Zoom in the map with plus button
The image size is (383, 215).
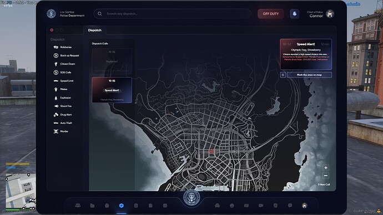(x=326, y=168)
